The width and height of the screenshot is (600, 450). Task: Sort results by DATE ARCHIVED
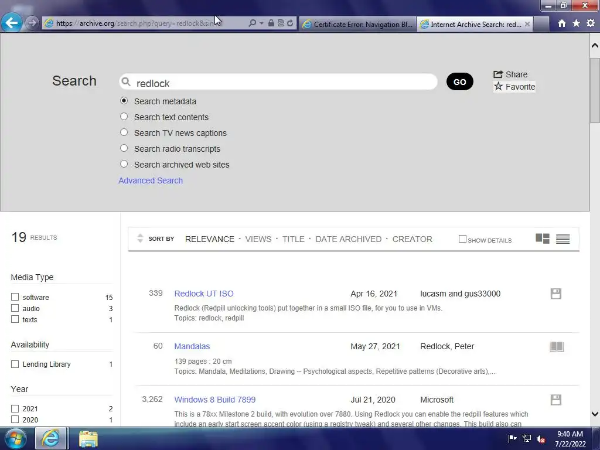click(x=348, y=239)
